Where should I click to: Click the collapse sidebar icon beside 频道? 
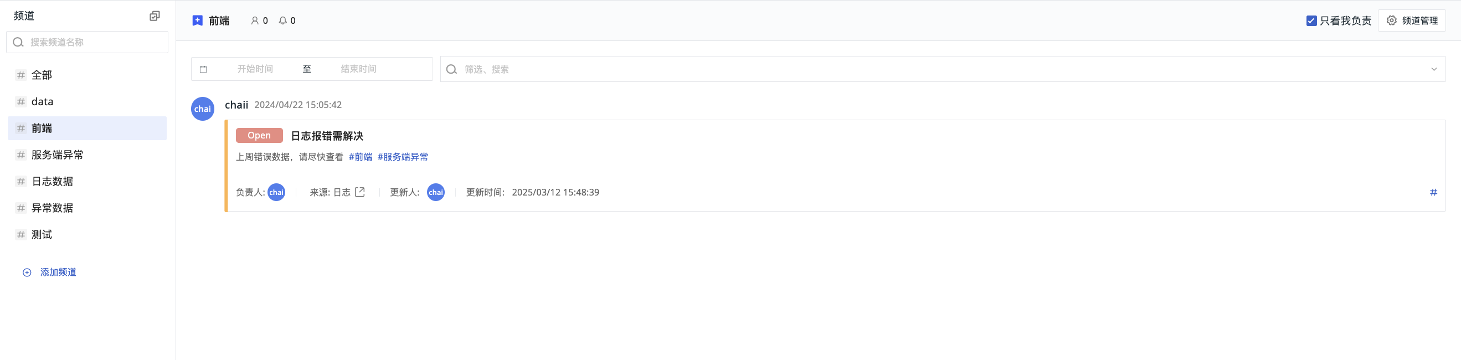(155, 16)
